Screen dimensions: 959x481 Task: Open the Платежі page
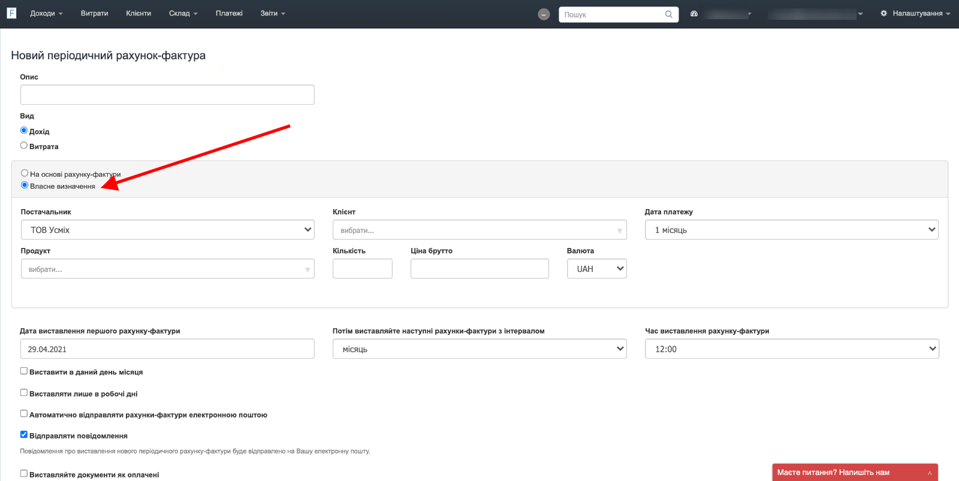pos(229,13)
